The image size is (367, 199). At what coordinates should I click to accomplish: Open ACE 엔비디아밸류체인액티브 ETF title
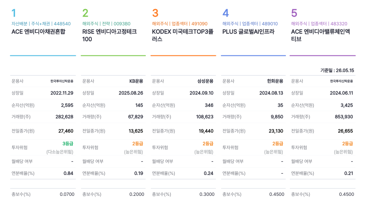click(320, 35)
